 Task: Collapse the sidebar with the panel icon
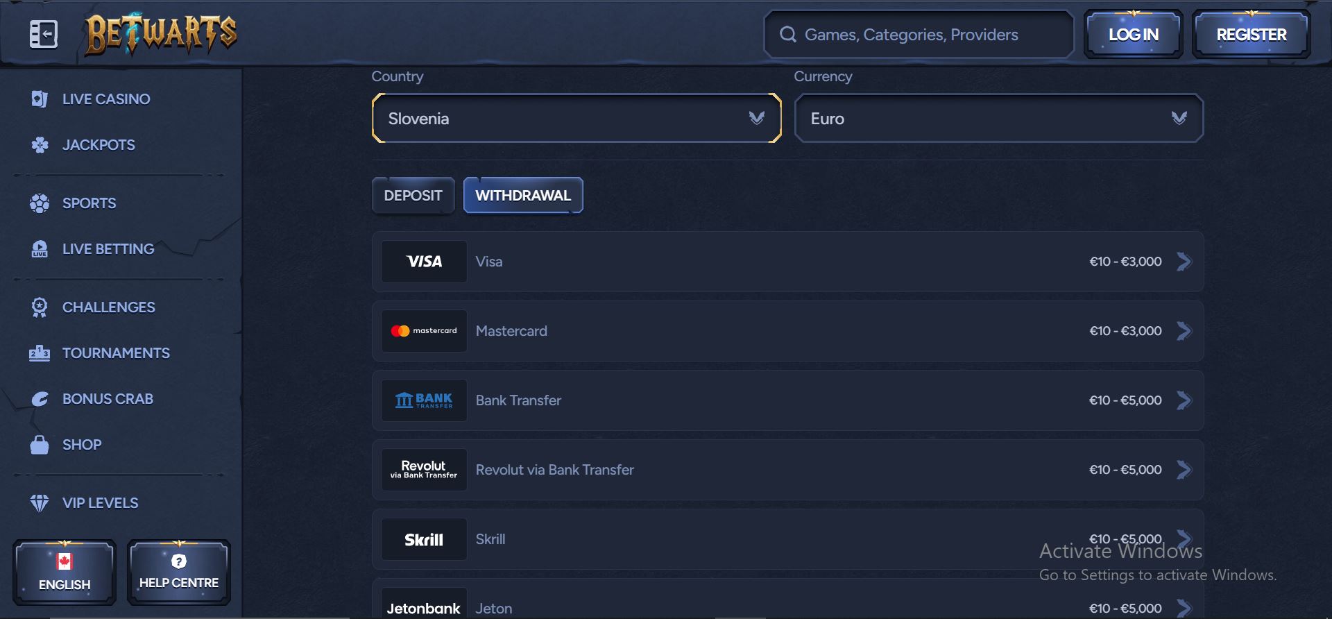(43, 34)
